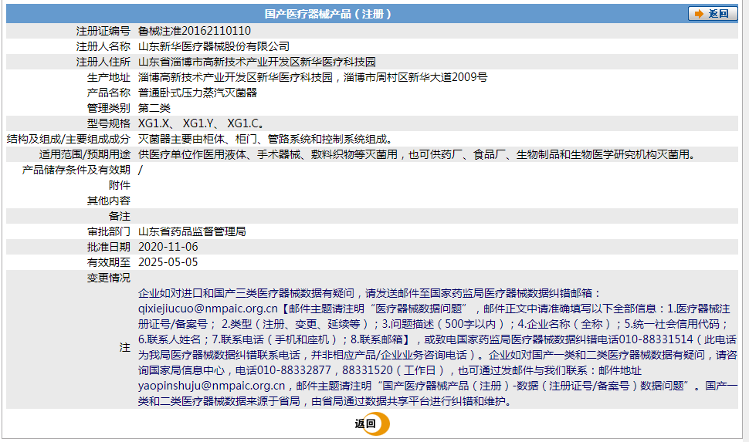Click expiry date 2025-05-05
The height and width of the screenshot is (442, 749).
tap(168, 262)
